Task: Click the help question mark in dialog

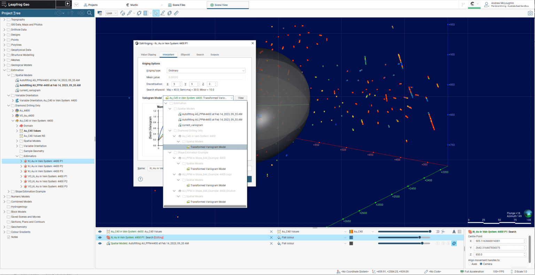Action: click(x=140, y=179)
